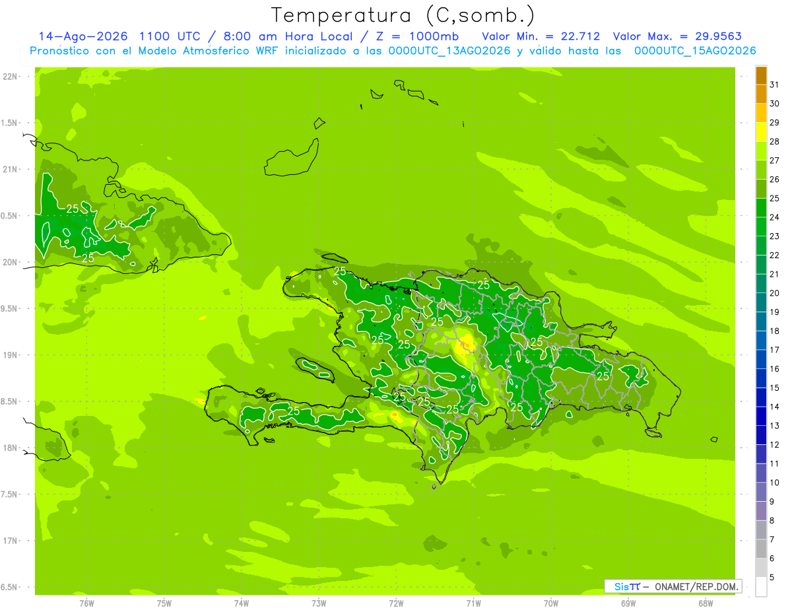The height and width of the screenshot is (612, 792).
Task: Click the '28' color scale label
Action: pyautogui.click(x=775, y=141)
